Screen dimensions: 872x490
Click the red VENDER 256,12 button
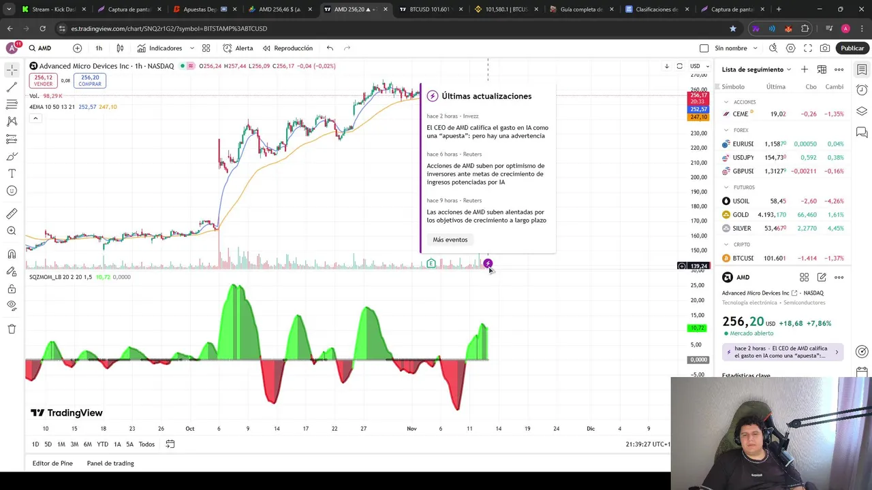43,80
